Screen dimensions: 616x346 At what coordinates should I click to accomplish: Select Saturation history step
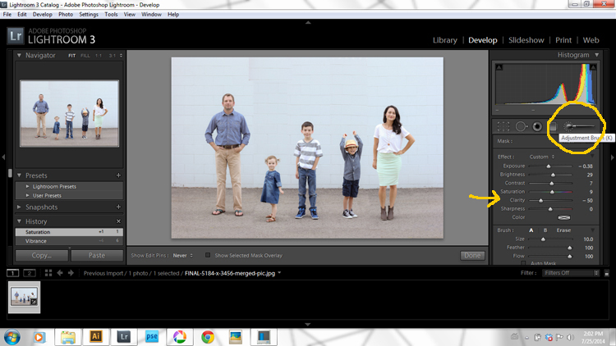[x=69, y=232]
